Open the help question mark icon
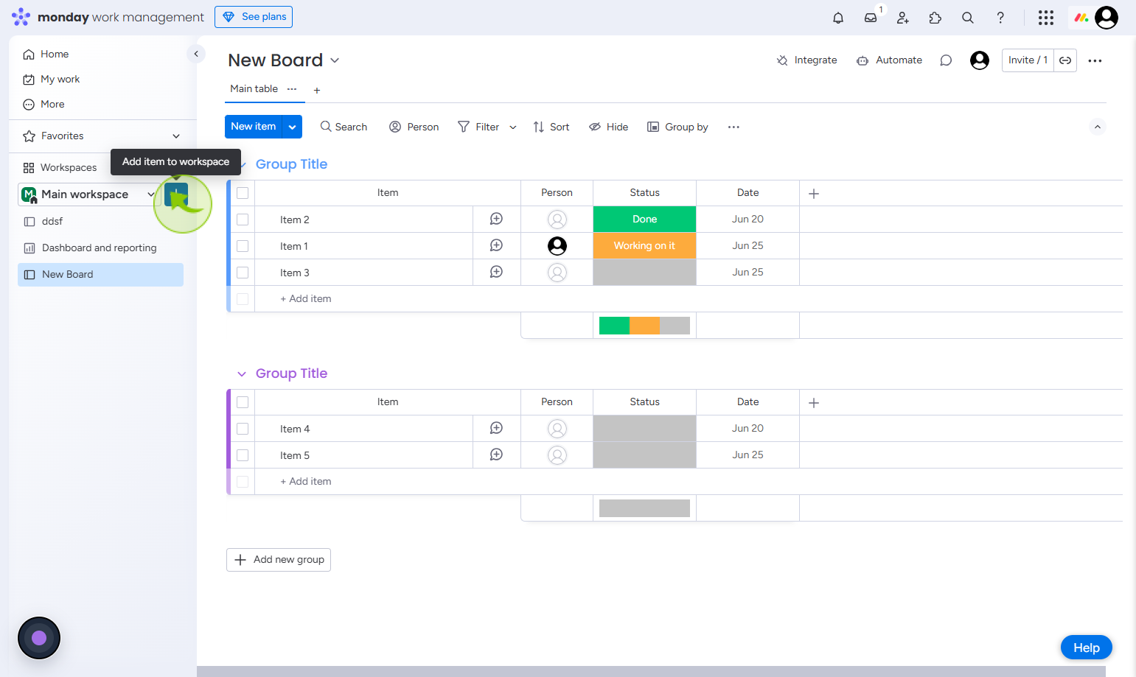The height and width of the screenshot is (677, 1136). [1000, 18]
